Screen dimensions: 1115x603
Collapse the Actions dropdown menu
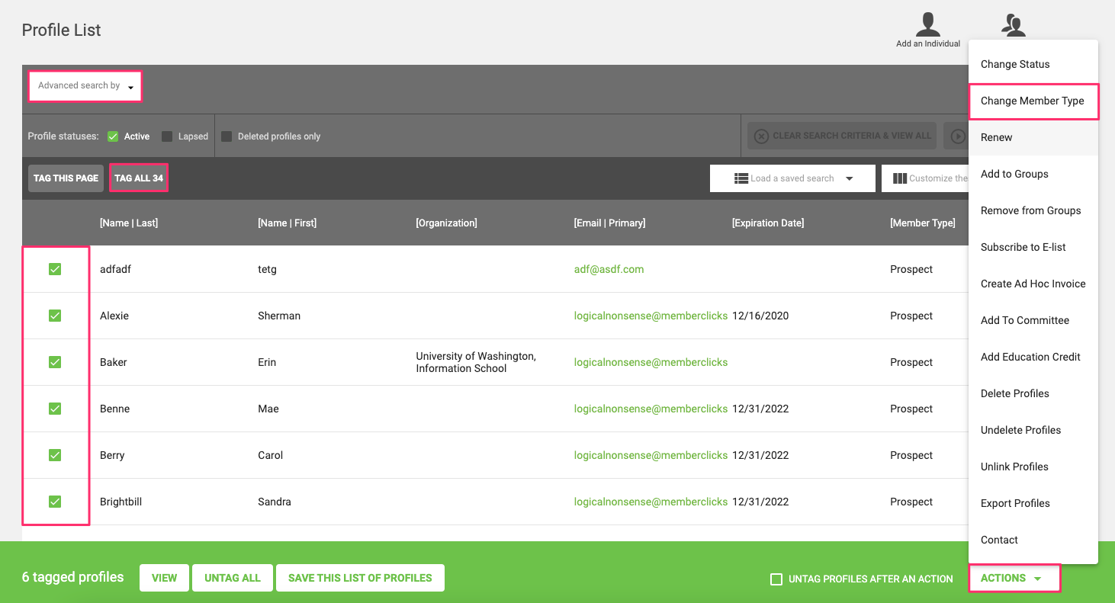pyautogui.click(x=1014, y=579)
